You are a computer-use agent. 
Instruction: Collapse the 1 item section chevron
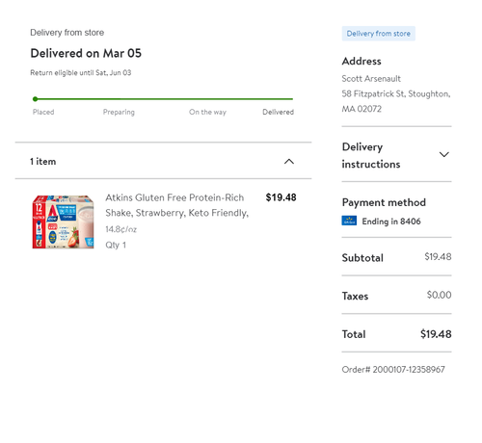tap(289, 161)
